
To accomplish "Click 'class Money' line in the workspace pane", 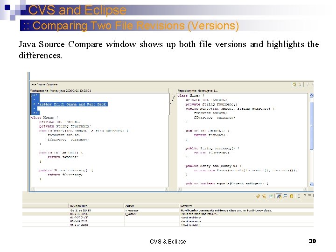I will 45,118.
